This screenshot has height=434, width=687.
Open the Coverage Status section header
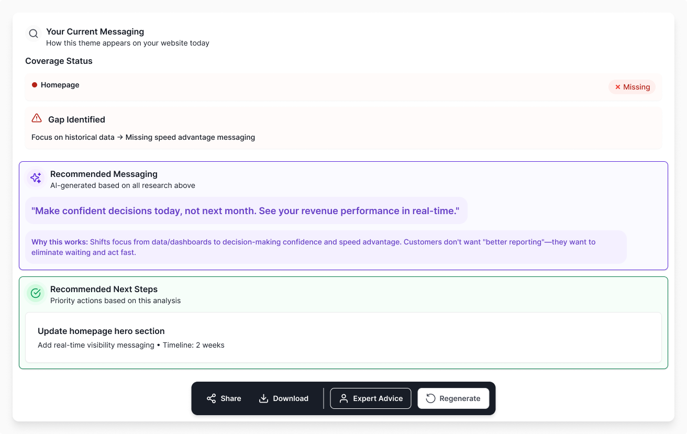click(x=59, y=61)
